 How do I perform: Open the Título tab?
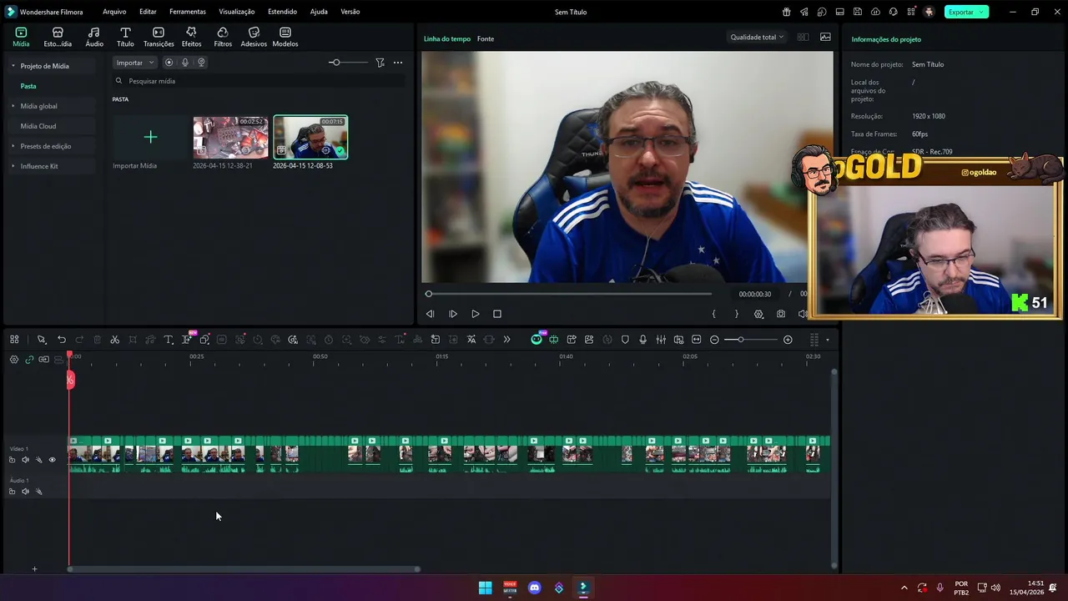(125, 37)
